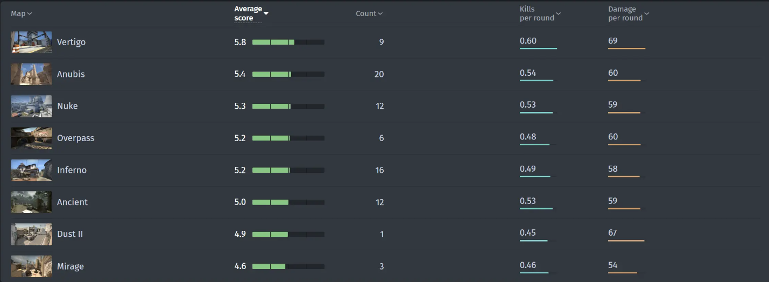
Task: Click the Inferno map thumbnail
Action: click(x=31, y=170)
